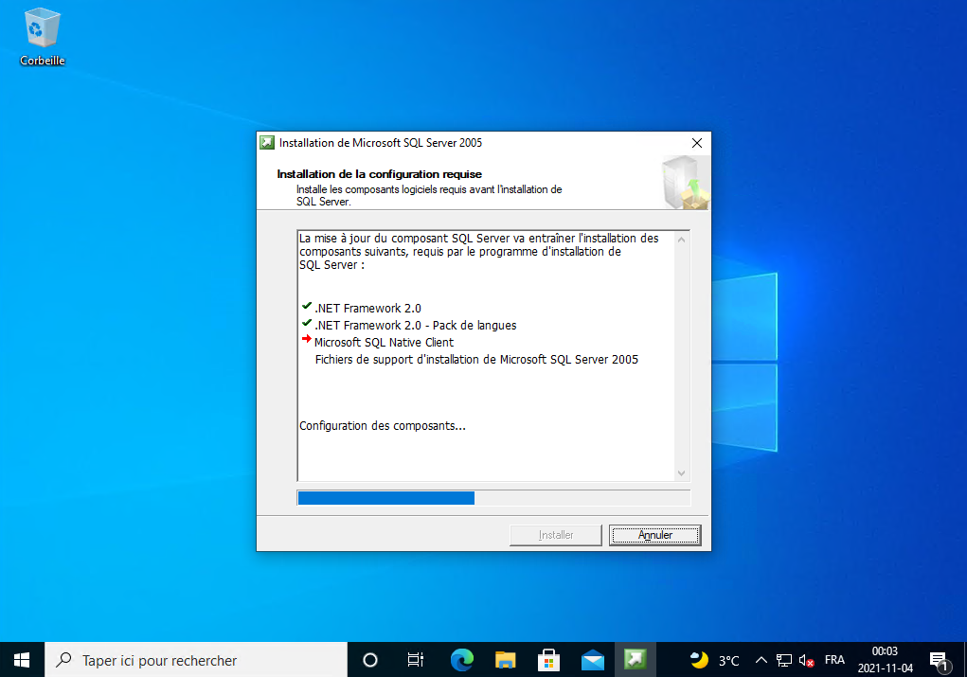Open the notification center icon

(939, 660)
